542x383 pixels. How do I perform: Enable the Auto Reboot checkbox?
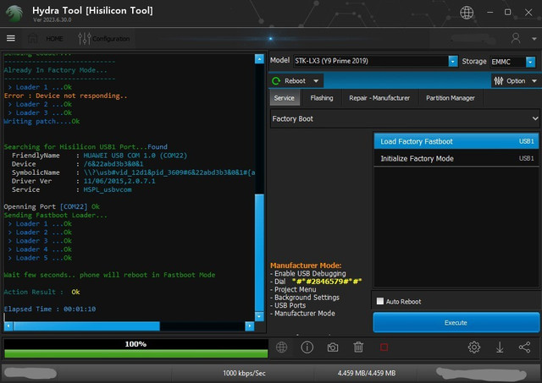pyautogui.click(x=380, y=301)
